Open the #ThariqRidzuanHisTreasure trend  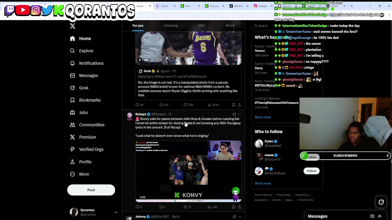click(x=277, y=103)
